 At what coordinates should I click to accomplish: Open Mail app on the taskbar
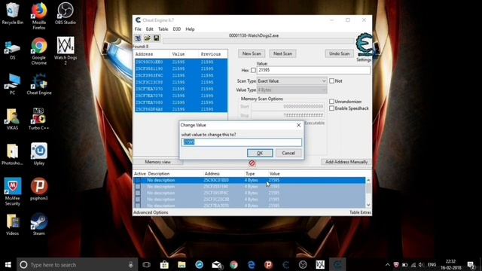[x=217, y=264]
